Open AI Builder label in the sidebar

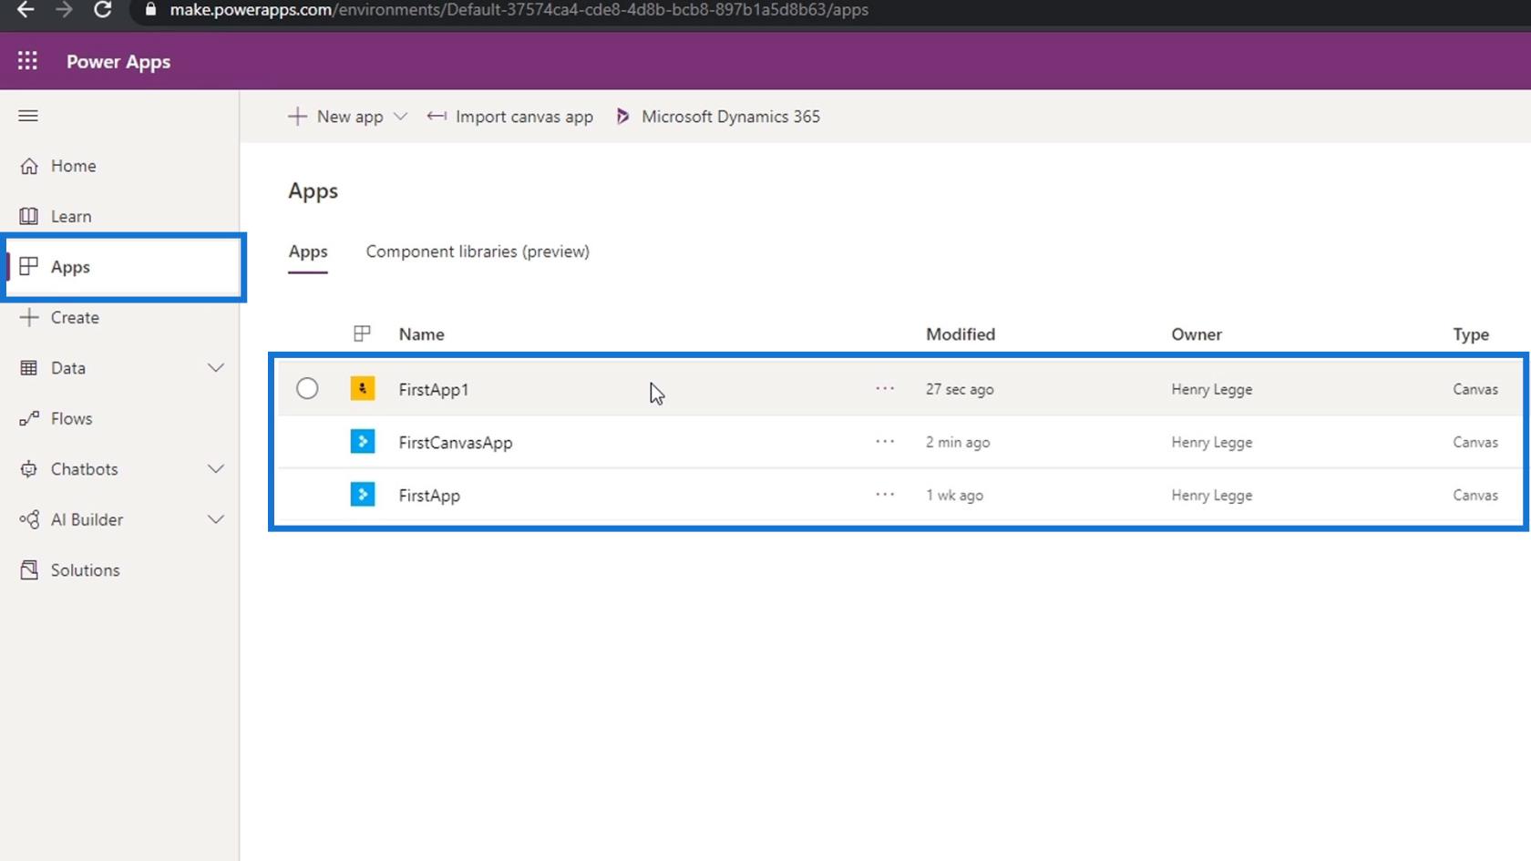pyautogui.click(x=87, y=519)
